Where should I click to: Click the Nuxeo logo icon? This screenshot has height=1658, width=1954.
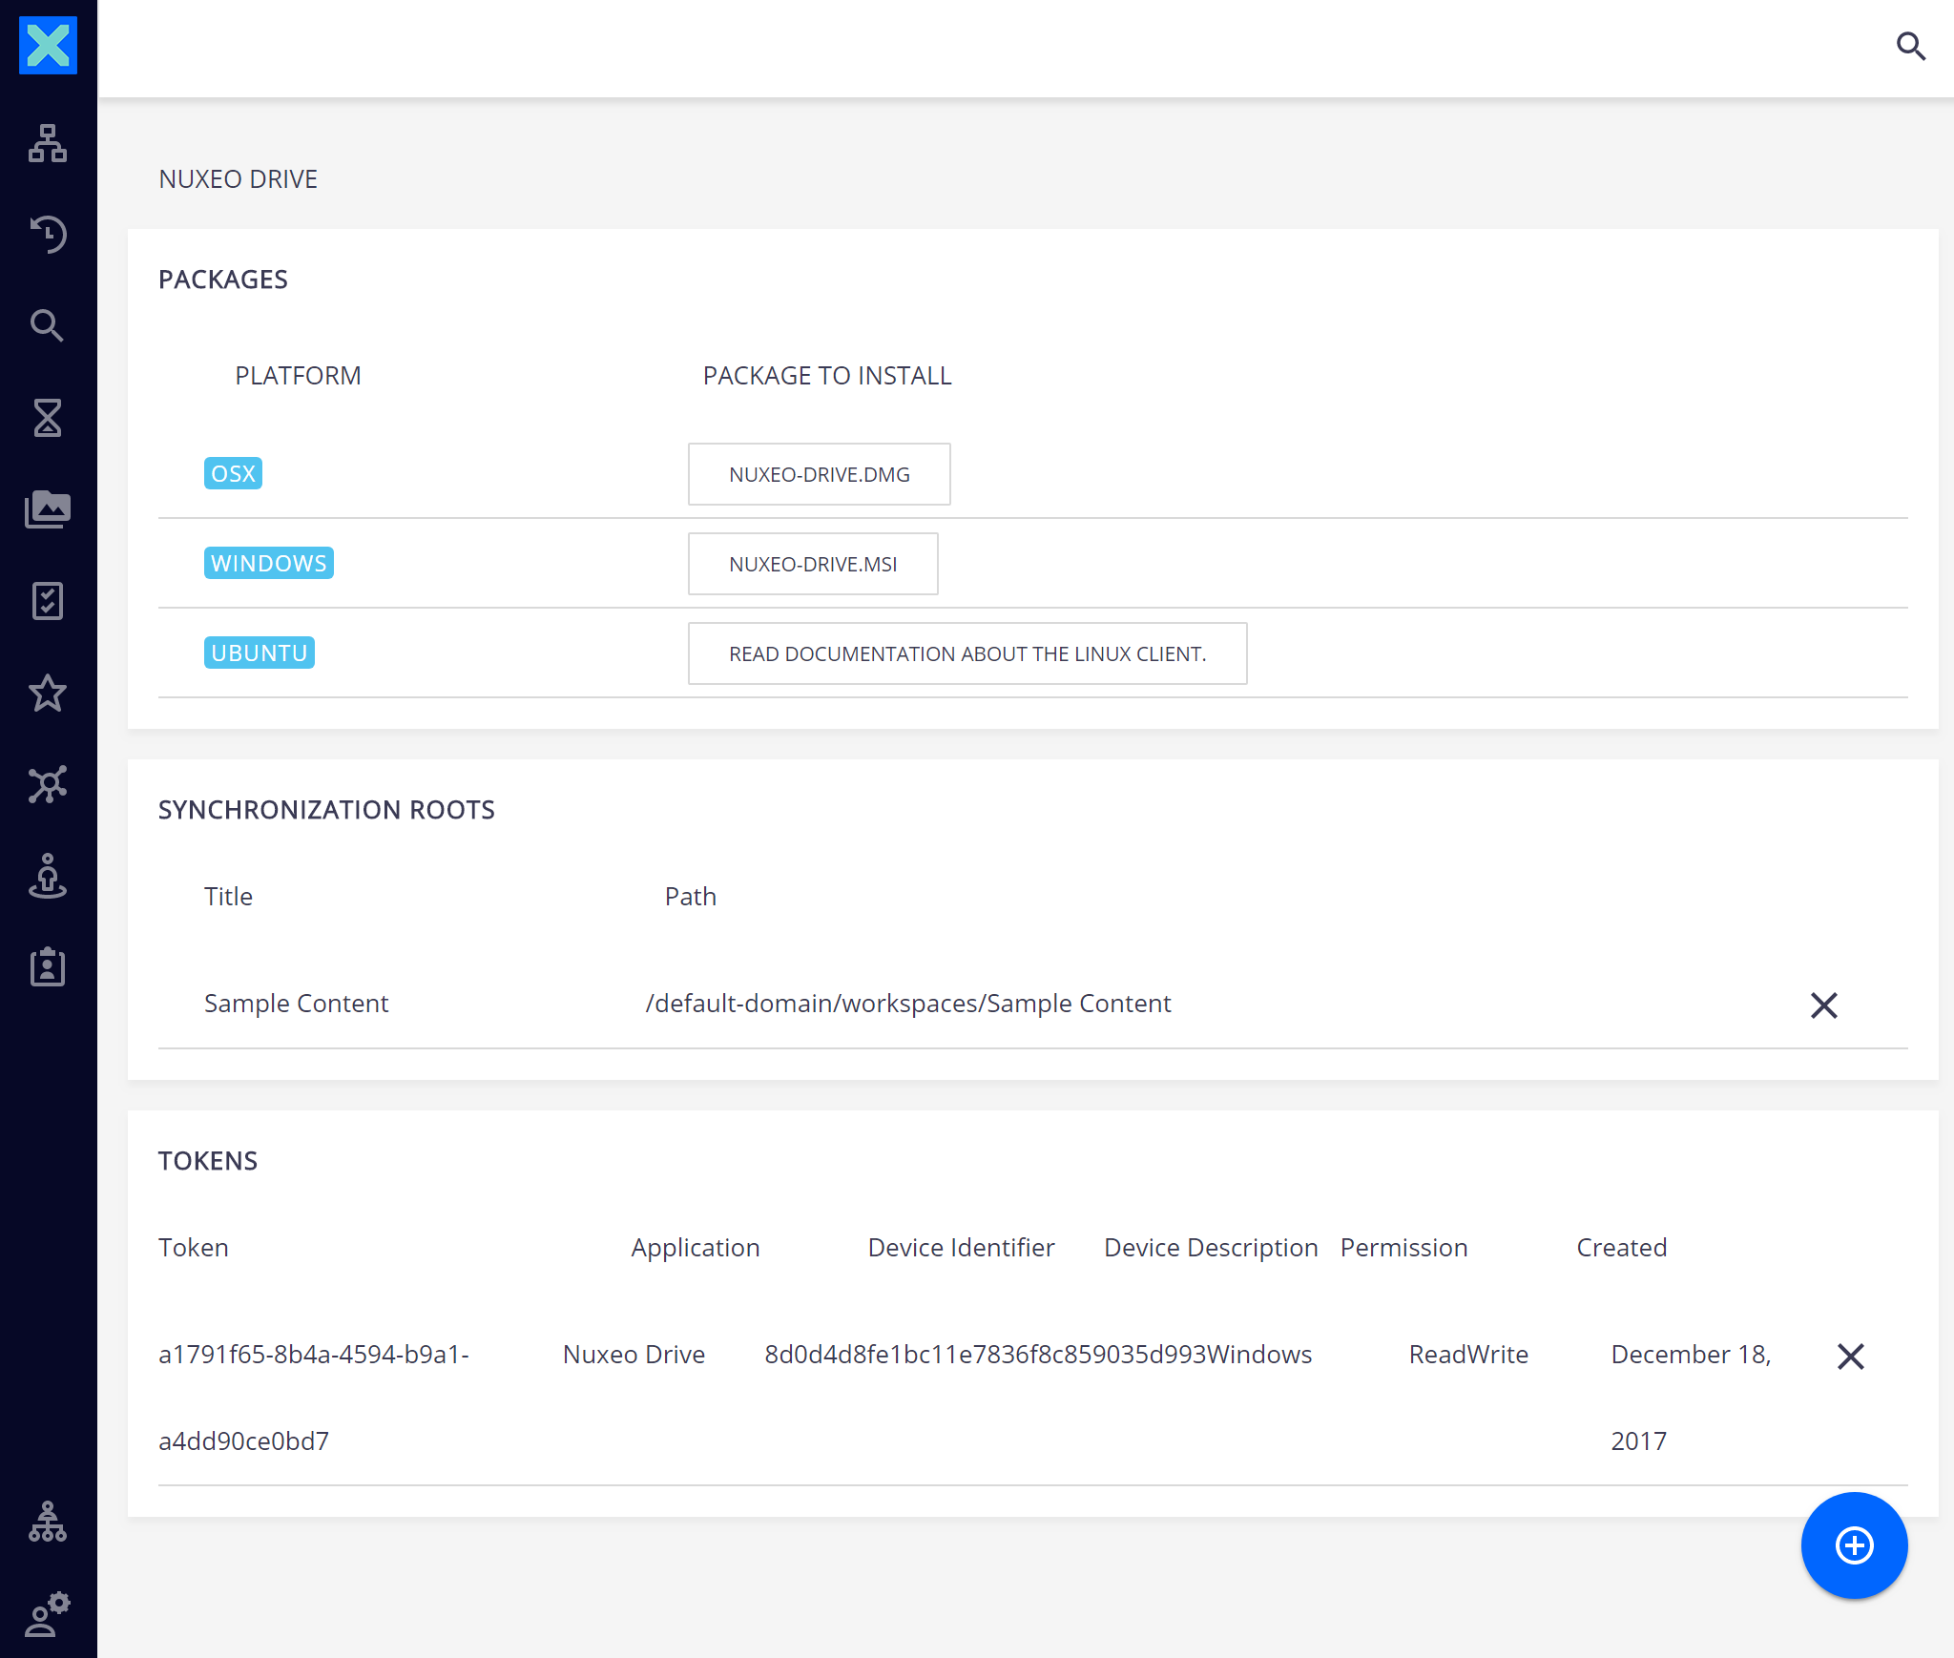click(x=48, y=45)
